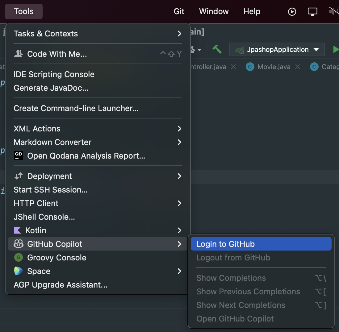The height and width of the screenshot is (332, 339).
Task: Open the Window menu
Action: click(x=214, y=11)
